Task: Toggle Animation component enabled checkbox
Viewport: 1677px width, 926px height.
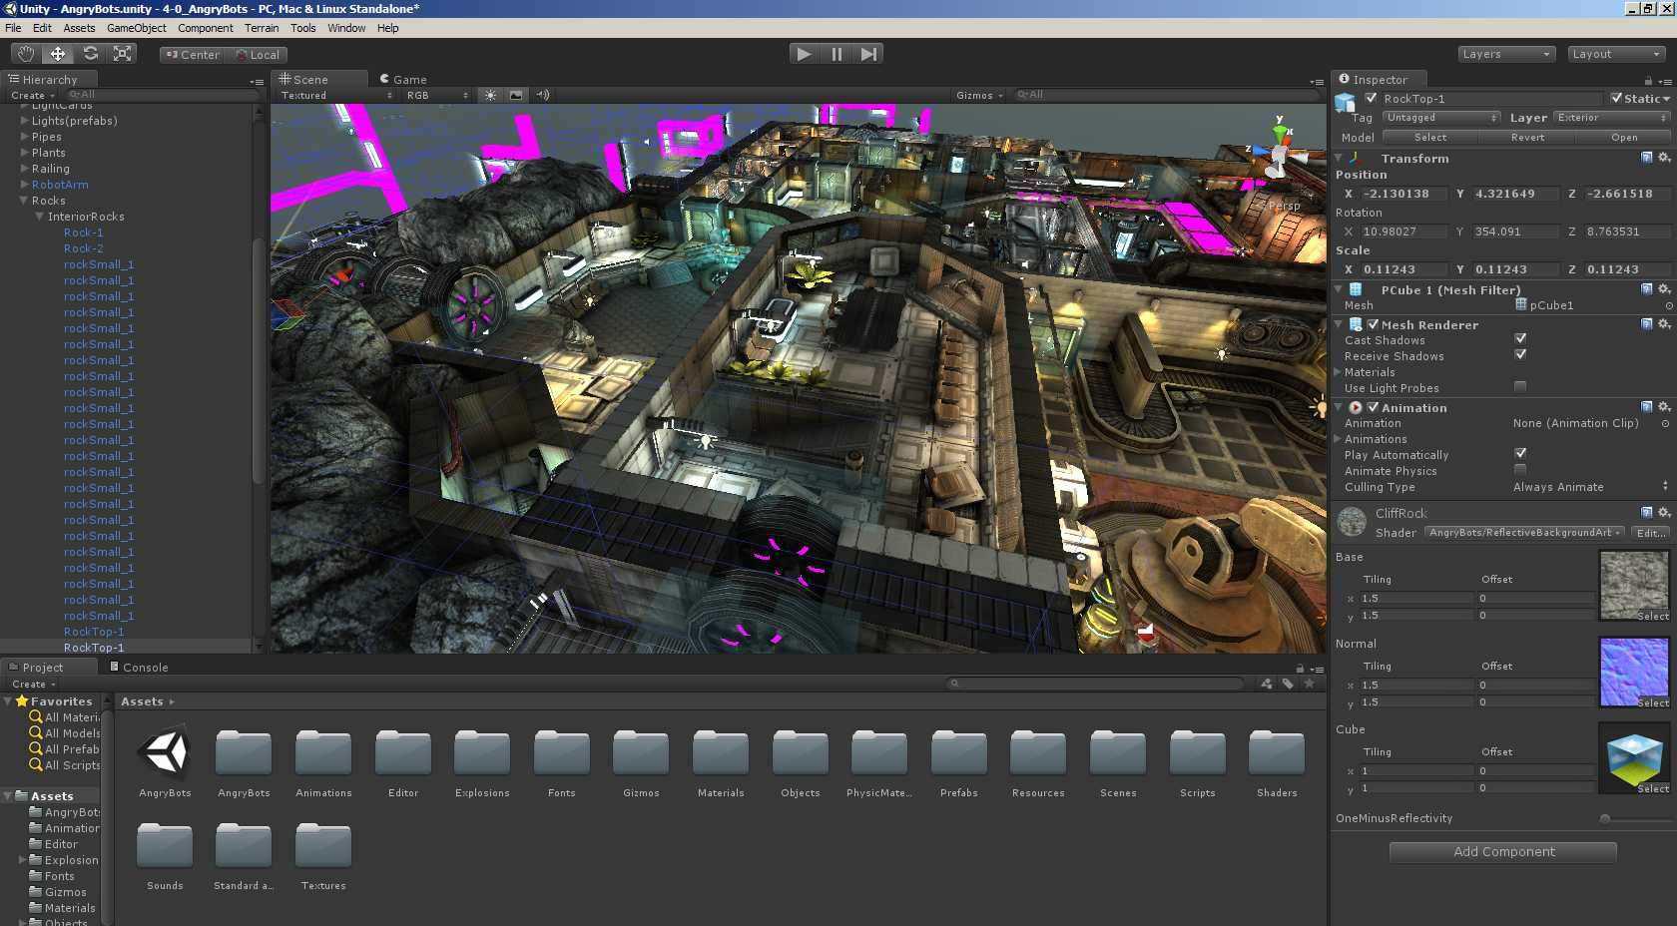Action: [1373, 407]
